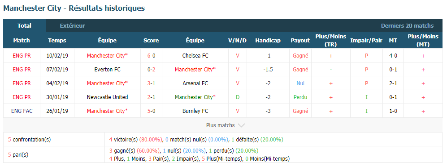The width and height of the screenshot is (447, 166).
Task: Click the Payout column header
Action: [300, 41]
